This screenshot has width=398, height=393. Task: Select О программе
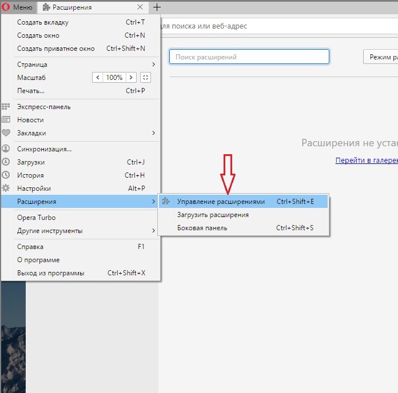tap(81, 260)
